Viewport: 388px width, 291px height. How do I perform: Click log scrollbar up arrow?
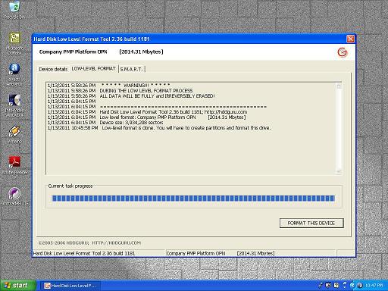click(339, 86)
